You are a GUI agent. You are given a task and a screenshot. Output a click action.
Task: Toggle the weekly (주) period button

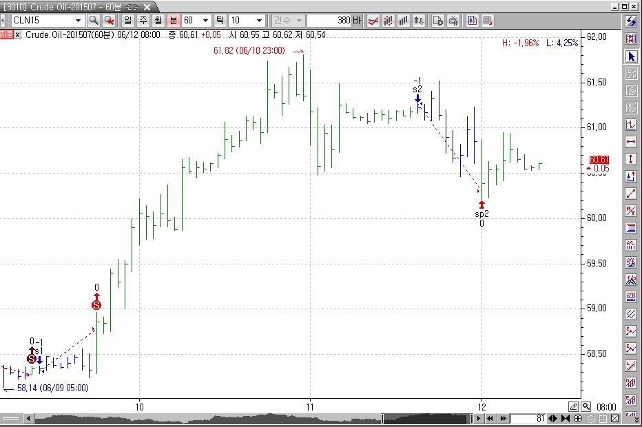pos(143,21)
